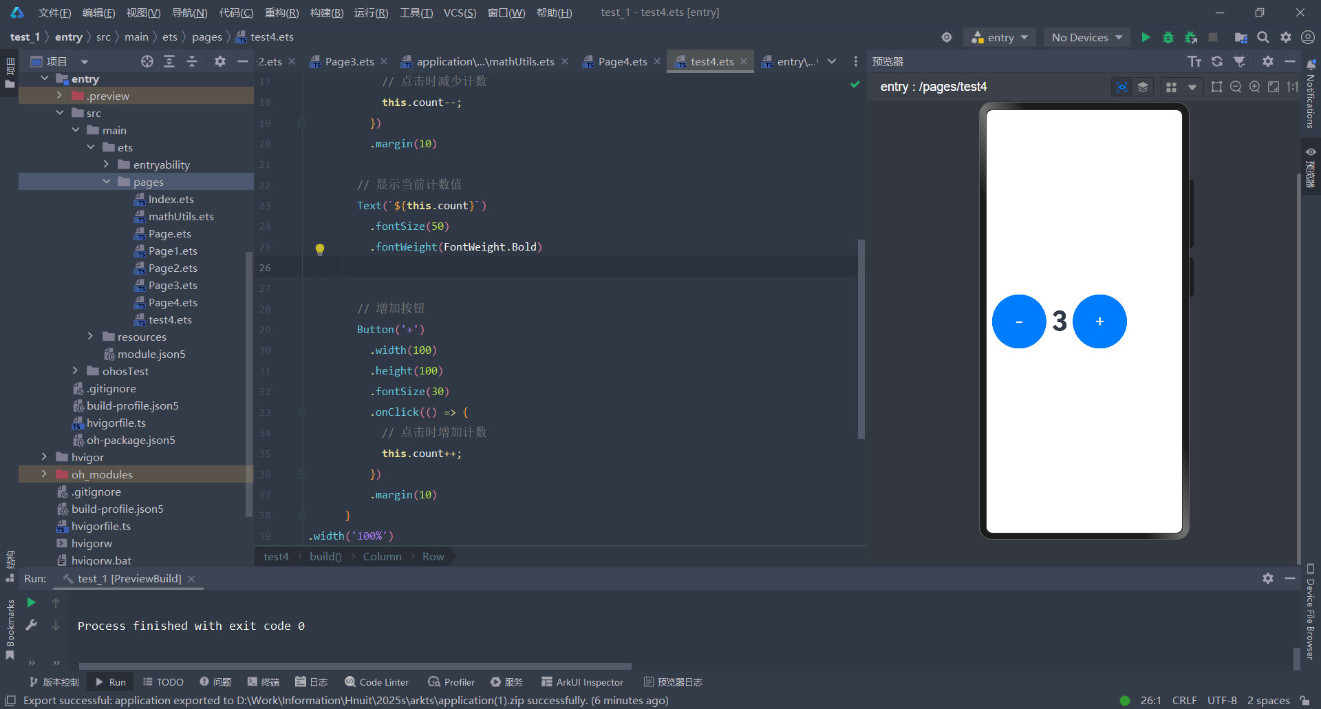This screenshot has height=709, width=1321.
Task: Open the 构建(B) build menu
Action: 326,12
